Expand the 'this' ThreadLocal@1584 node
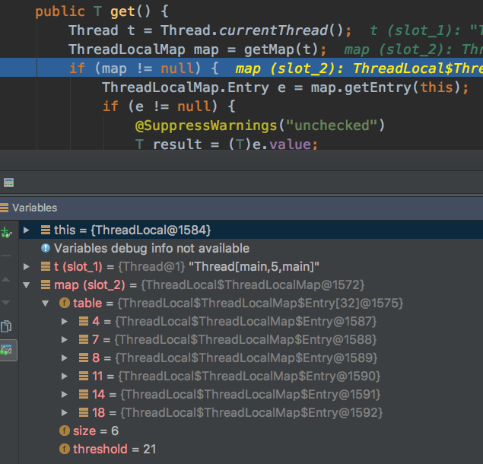This screenshot has width=483, height=464. pyautogui.click(x=26, y=230)
